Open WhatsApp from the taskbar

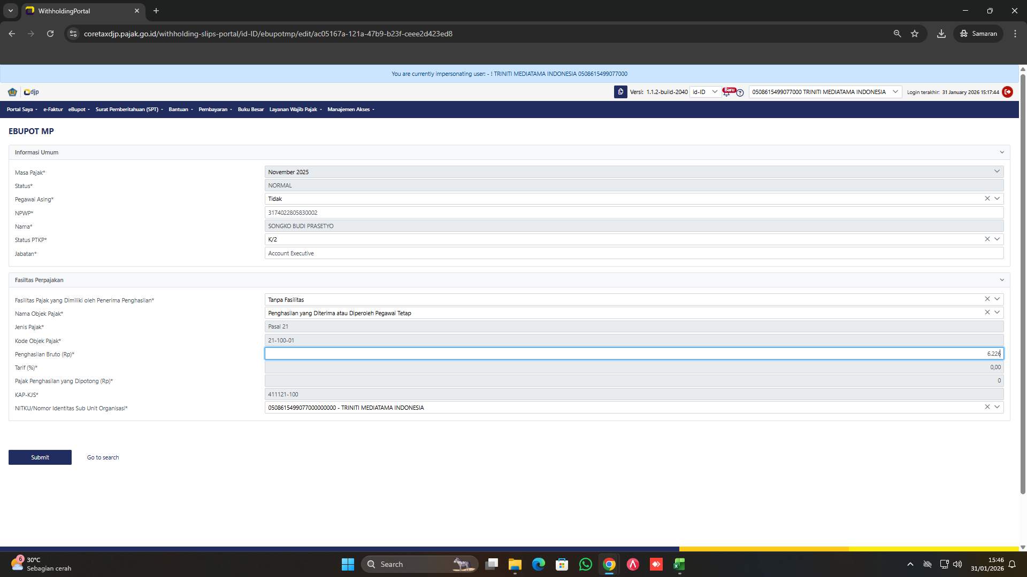(x=585, y=564)
